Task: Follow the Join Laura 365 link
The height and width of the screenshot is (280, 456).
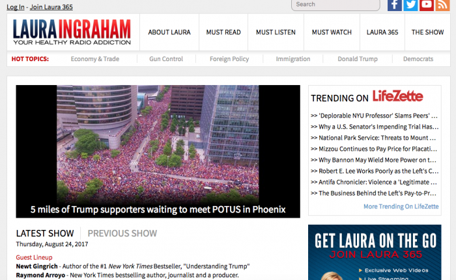Action: [51, 7]
